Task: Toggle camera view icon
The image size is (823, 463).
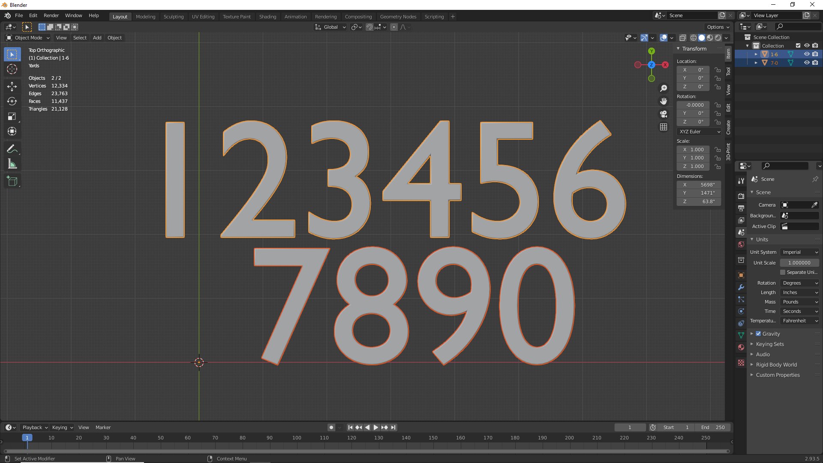Action: 664,114
